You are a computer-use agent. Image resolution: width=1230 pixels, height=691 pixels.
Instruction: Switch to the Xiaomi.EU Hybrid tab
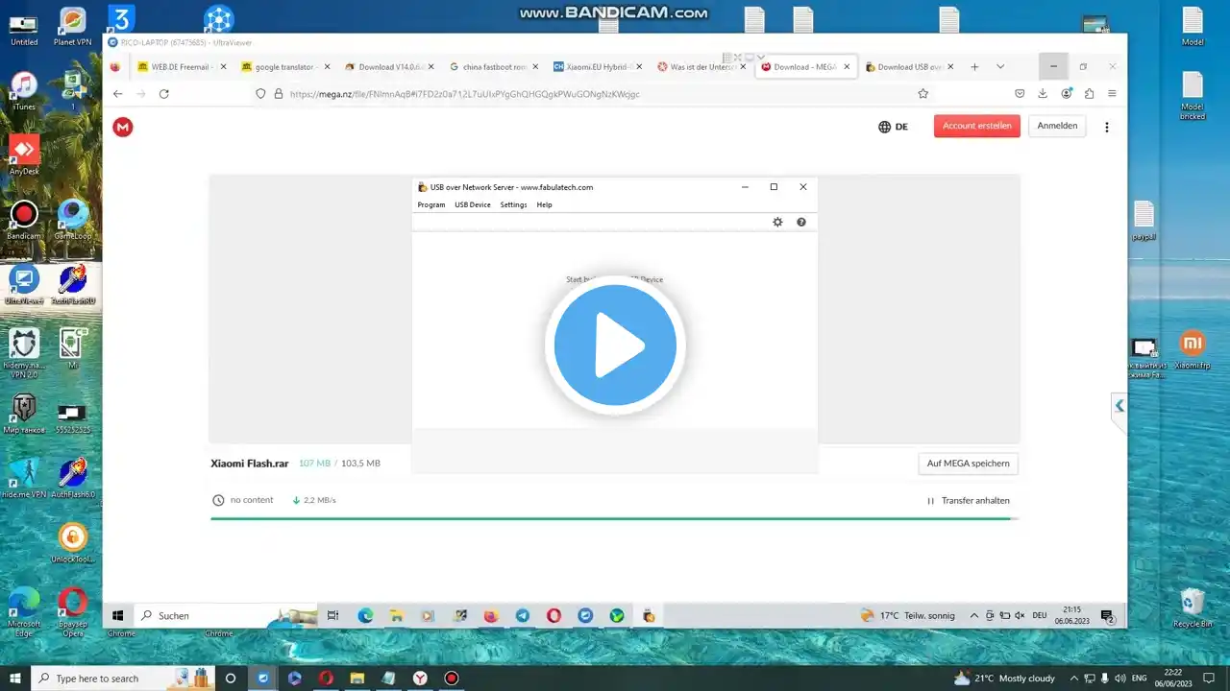pos(597,67)
